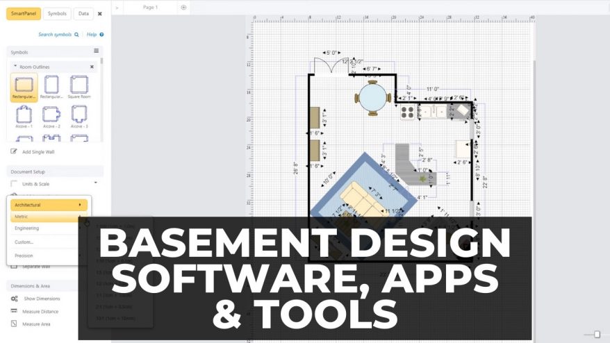Click the 6' 7" dimension label
Viewport: 610px width, 343px height.
372,69
